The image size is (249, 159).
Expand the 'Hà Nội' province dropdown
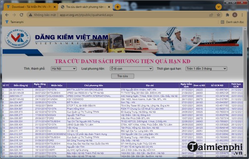pos(63,69)
